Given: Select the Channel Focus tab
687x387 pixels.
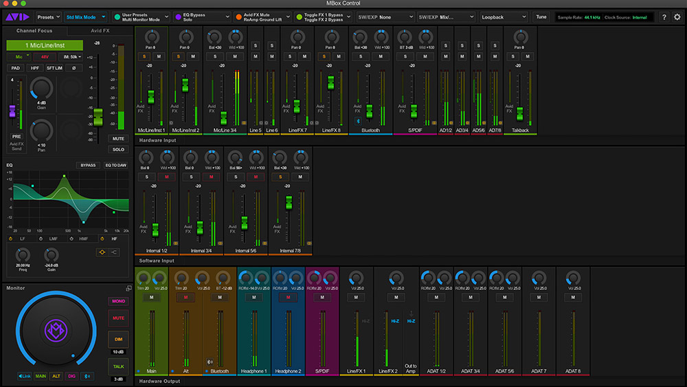Looking at the screenshot, I should click(x=36, y=31).
